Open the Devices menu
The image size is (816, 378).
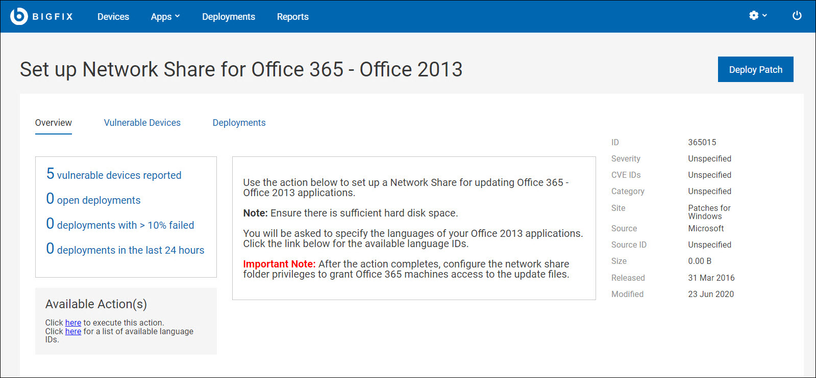coord(113,17)
